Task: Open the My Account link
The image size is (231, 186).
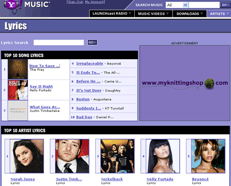Action: coord(94,2)
